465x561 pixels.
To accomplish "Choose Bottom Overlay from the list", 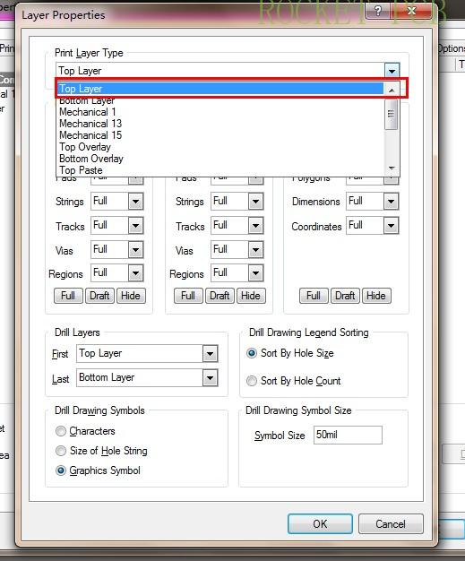I will click(x=220, y=159).
